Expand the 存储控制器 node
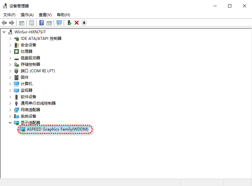Image resolution: width=252 pixels, height=186 pixels. point(10,64)
